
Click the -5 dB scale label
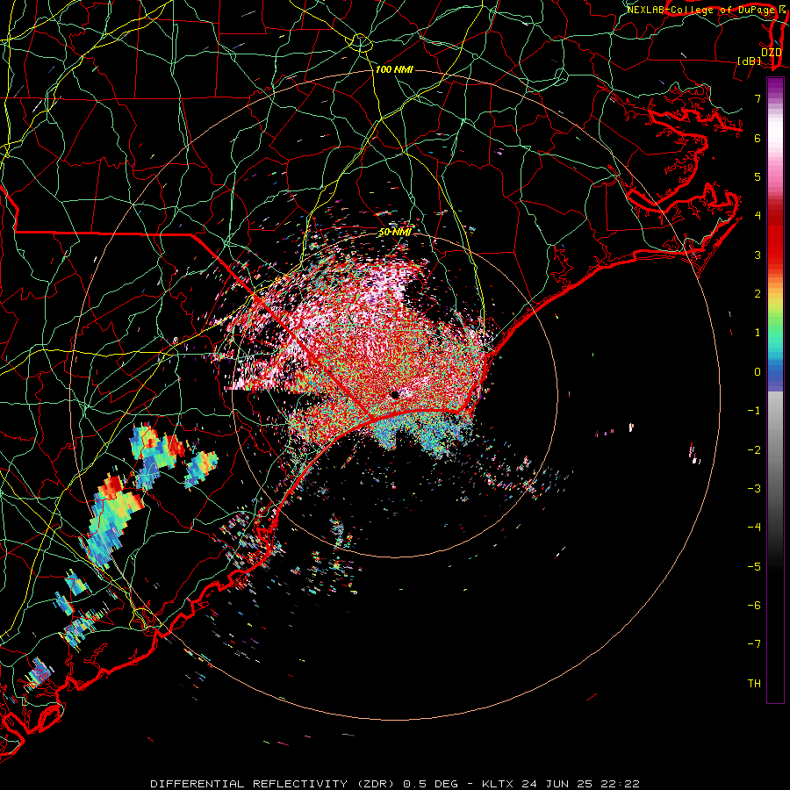click(x=754, y=567)
